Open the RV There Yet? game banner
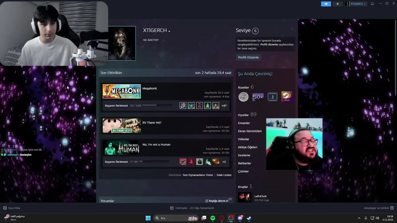The height and width of the screenshot is (223, 397). click(122, 126)
